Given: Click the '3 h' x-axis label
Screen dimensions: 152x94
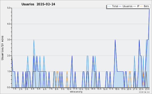Looking at the screenshot, I should coord(27,89).
